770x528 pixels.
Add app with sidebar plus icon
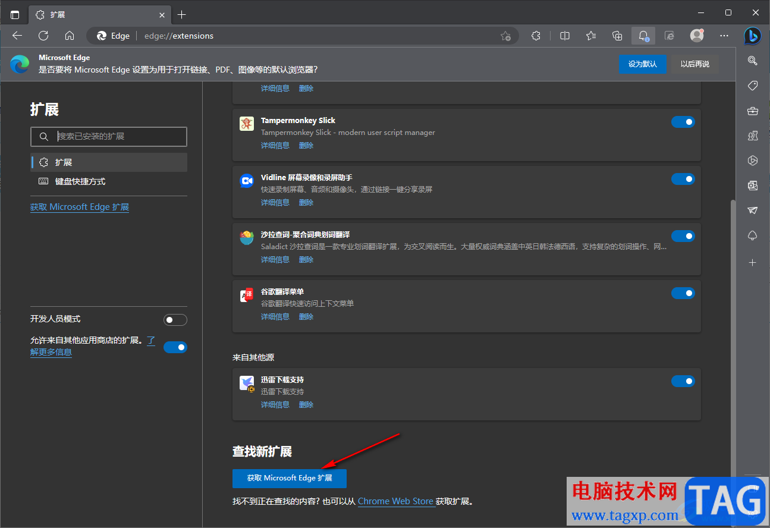(x=753, y=262)
